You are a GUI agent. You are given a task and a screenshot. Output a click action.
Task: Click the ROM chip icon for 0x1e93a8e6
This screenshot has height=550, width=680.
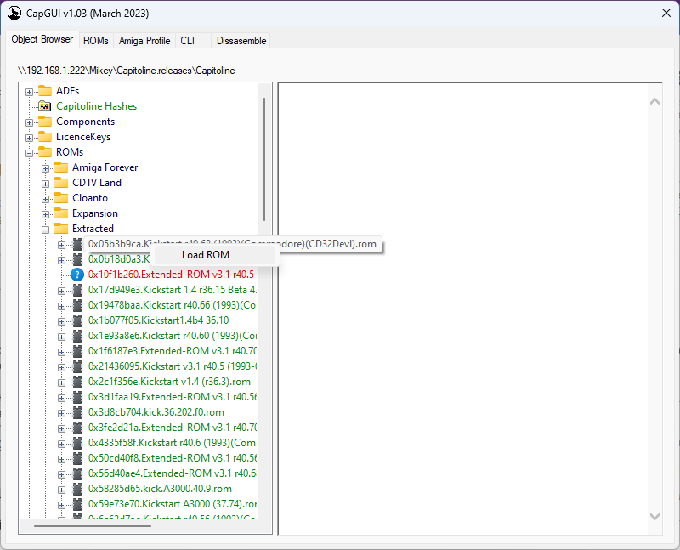coord(77,336)
